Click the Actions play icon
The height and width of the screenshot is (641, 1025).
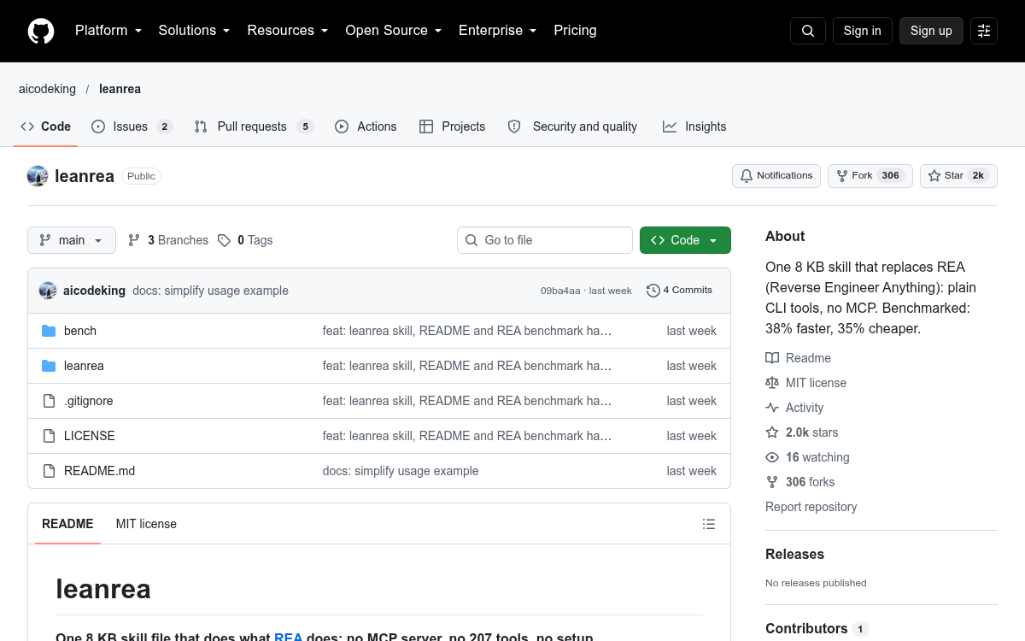pos(342,126)
